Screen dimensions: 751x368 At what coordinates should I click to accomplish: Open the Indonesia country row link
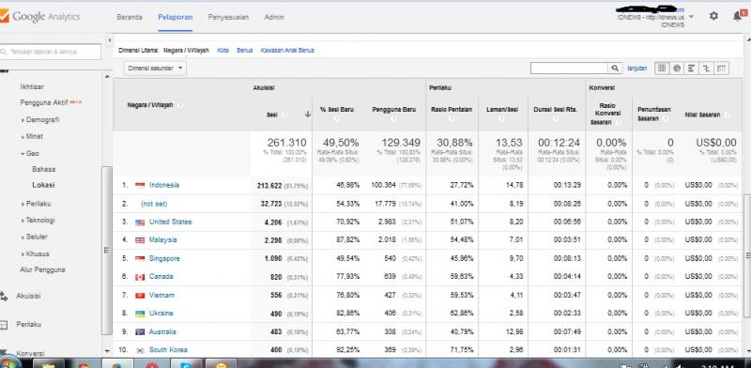[163, 185]
